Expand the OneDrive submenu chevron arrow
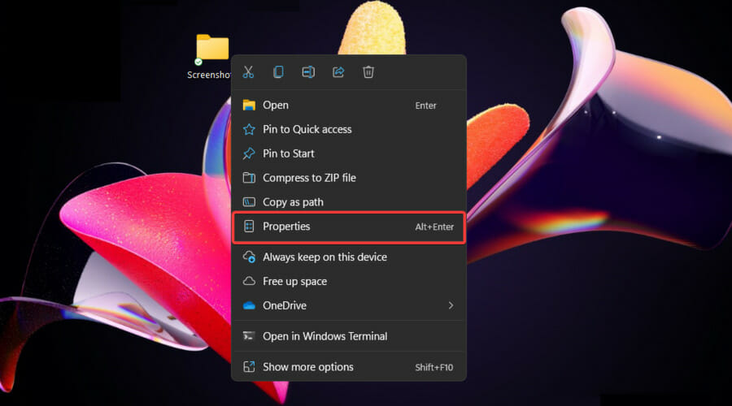The image size is (732, 406). pos(451,305)
